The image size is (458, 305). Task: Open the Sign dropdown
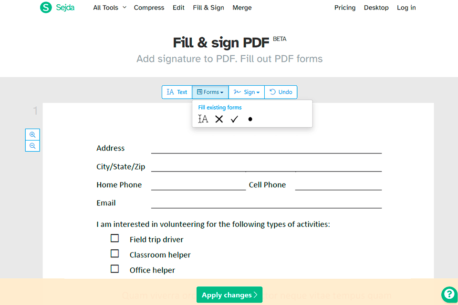point(246,92)
